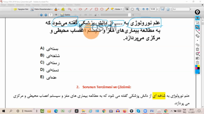
Task: Select the Pencil drawing tool
Action: pos(107,9)
